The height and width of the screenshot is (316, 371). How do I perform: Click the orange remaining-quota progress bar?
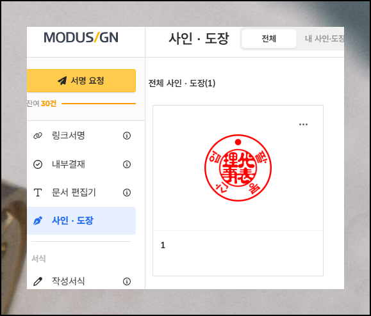(99, 104)
